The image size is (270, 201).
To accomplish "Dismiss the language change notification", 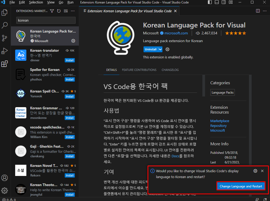I will tap(262, 171).
